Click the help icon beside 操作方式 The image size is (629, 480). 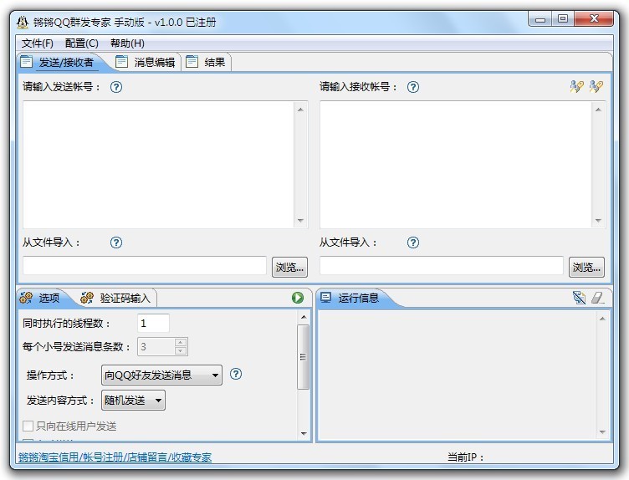pyautogui.click(x=236, y=374)
